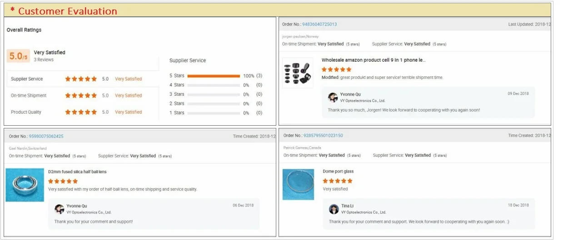Viewport: 563px width, 241px height.
Task: Click Tina Li's avatar icon
Action: 334,209
